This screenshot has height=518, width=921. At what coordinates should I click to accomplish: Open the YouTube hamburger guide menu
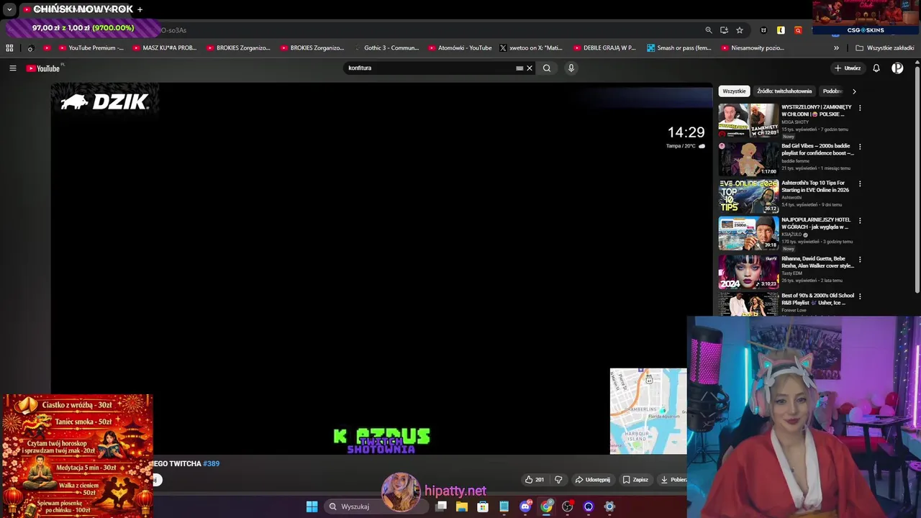click(12, 68)
